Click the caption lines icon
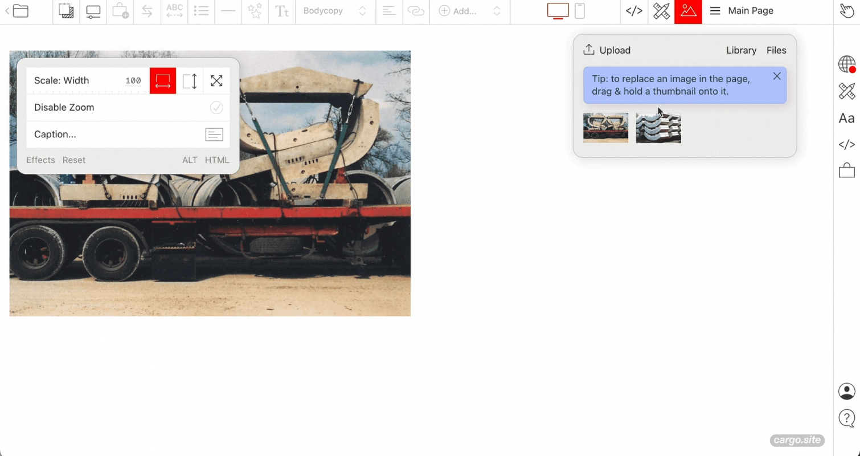 tap(214, 135)
